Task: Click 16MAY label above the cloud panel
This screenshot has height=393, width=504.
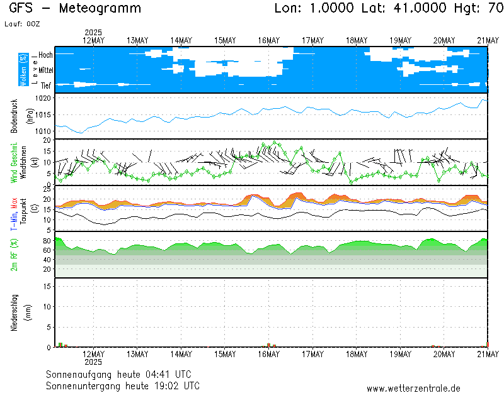Action: (x=269, y=40)
